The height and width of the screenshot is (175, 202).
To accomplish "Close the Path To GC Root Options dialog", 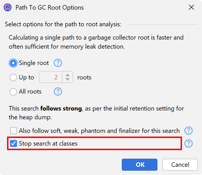I will coord(191,8).
